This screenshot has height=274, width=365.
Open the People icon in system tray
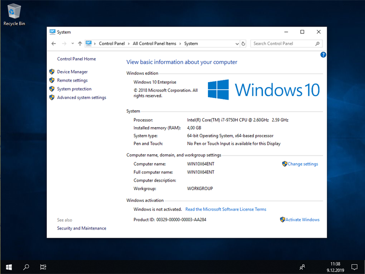302,267
